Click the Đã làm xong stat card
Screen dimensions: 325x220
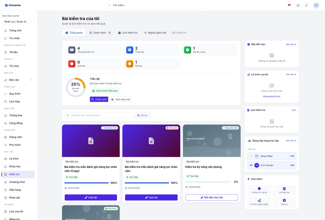pos(209,50)
